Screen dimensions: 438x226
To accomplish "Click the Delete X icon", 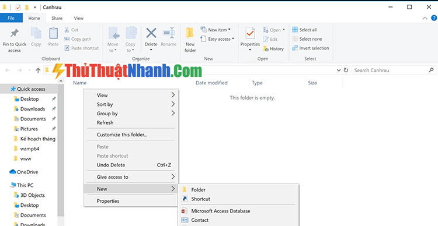I will (151, 33).
